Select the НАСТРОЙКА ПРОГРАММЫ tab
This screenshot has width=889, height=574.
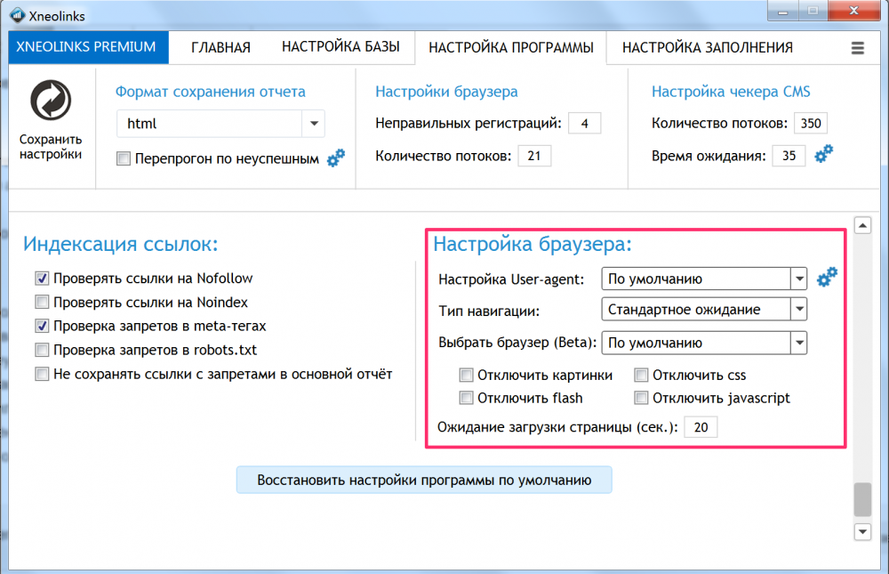511,48
